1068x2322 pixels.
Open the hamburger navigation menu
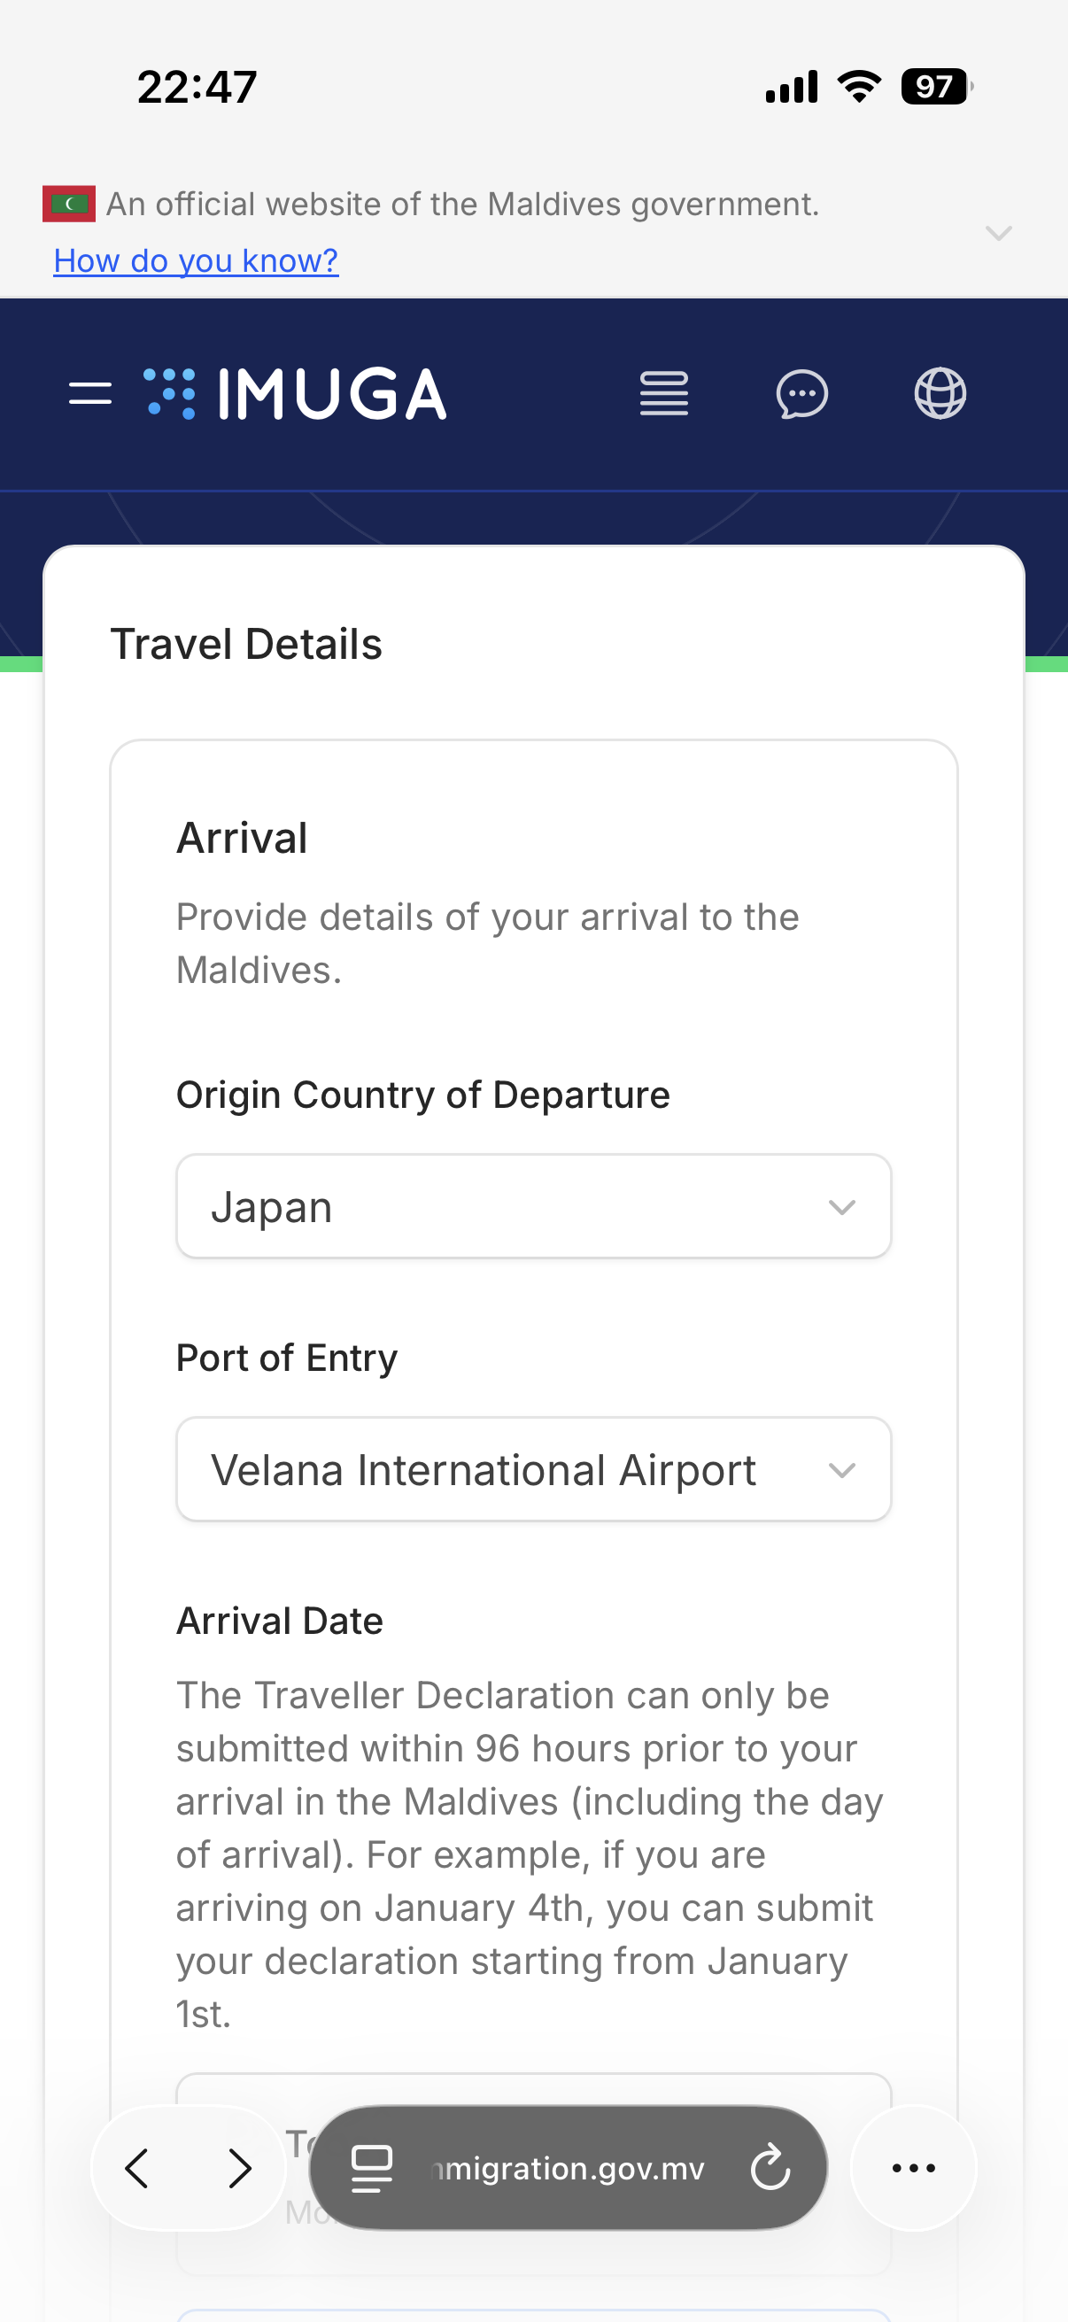click(90, 394)
